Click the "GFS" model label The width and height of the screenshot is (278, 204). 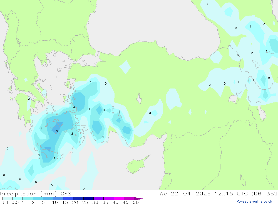[x=66, y=193]
